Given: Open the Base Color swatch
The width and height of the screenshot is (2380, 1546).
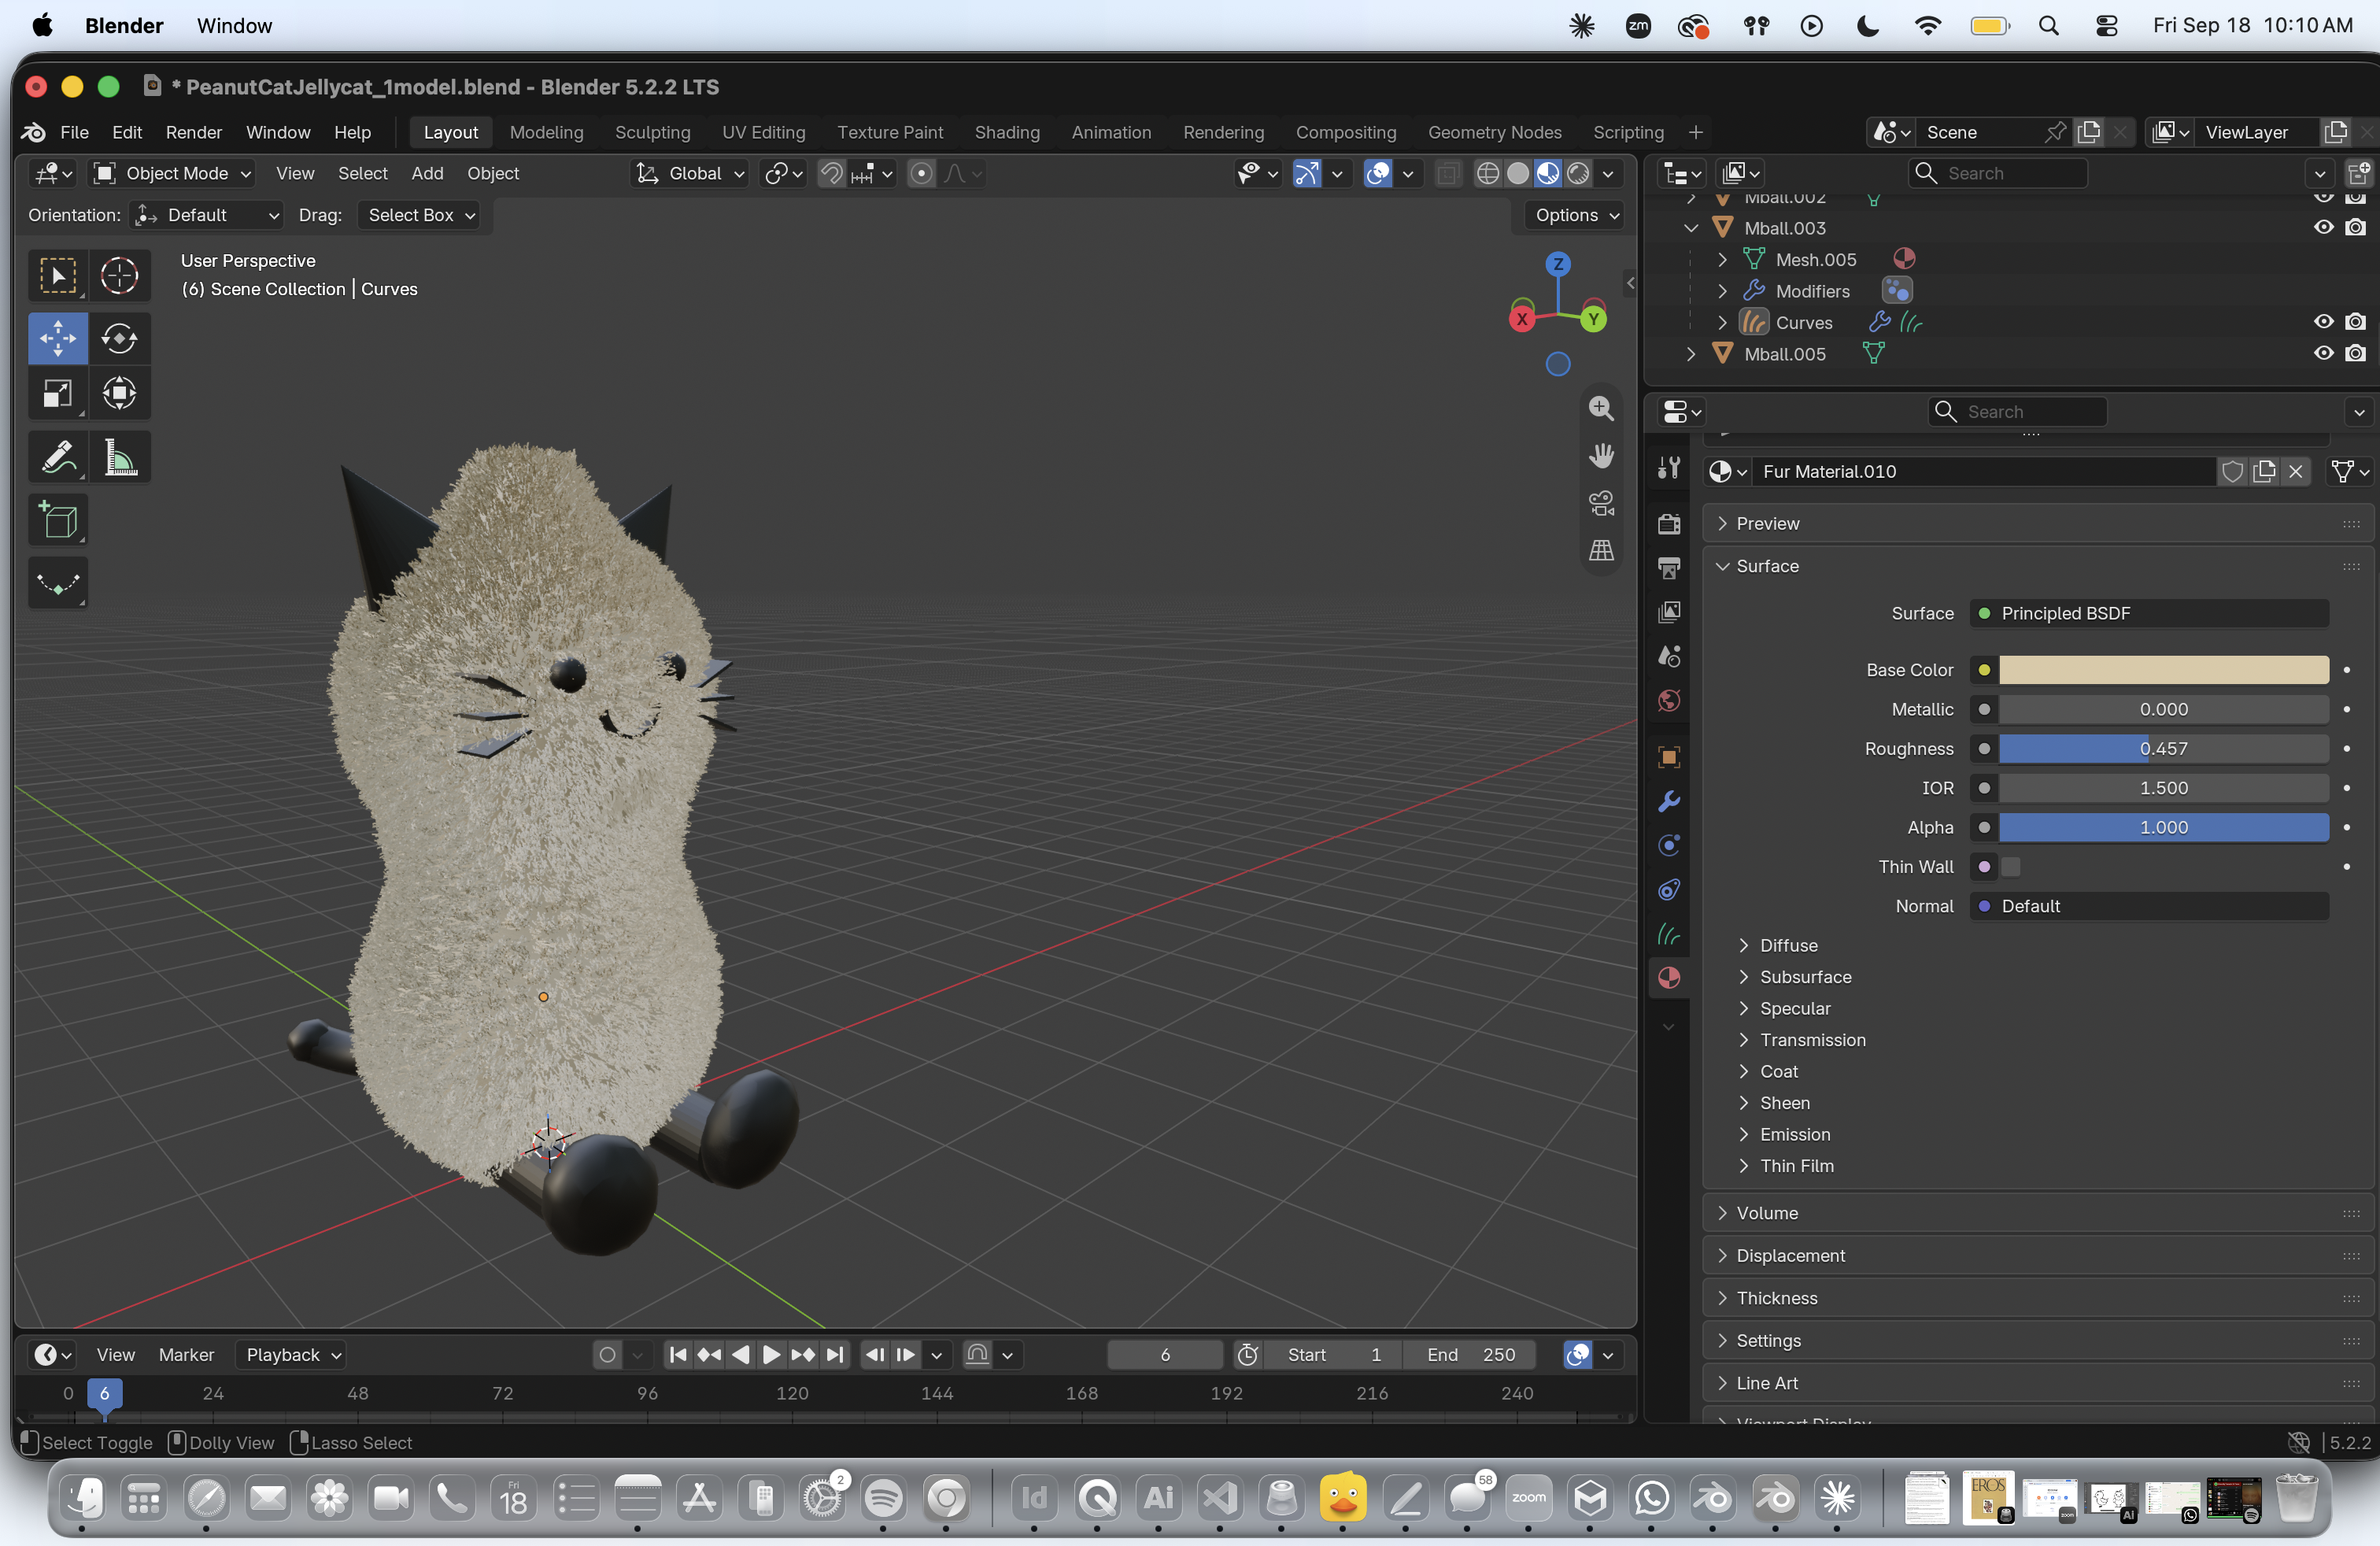Looking at the screenshot, I should tap(2163, 670).
